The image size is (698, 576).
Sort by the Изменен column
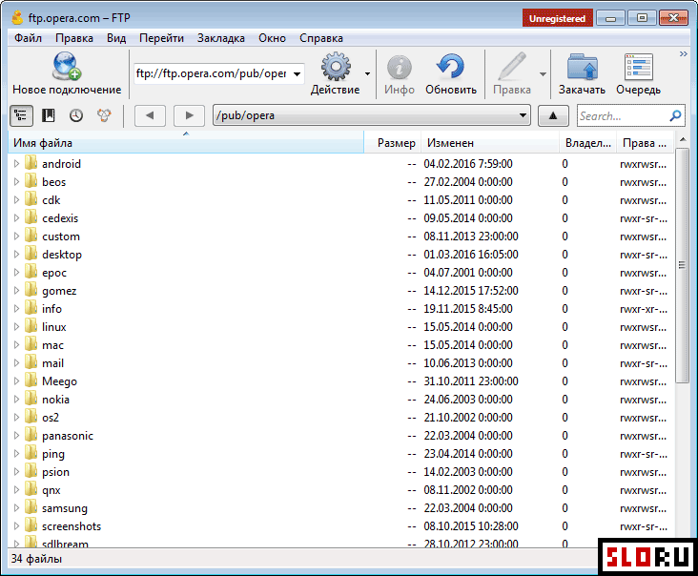490,143
